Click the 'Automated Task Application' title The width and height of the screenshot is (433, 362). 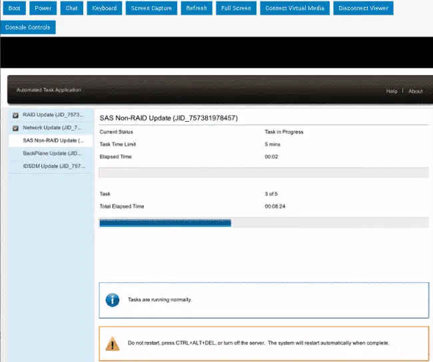tap(49, 90)
